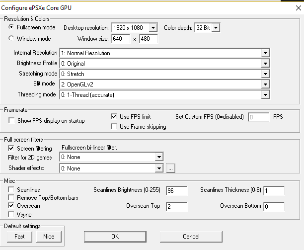Toggle the Screen filtering checkbox
304x250 pixels.
pyautogui.click(x=11, y=149)
